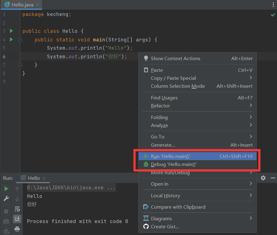The height and width of the screenshot is (235, 277).
Task: Click the rerun button in Run panel
Action: 6,189
